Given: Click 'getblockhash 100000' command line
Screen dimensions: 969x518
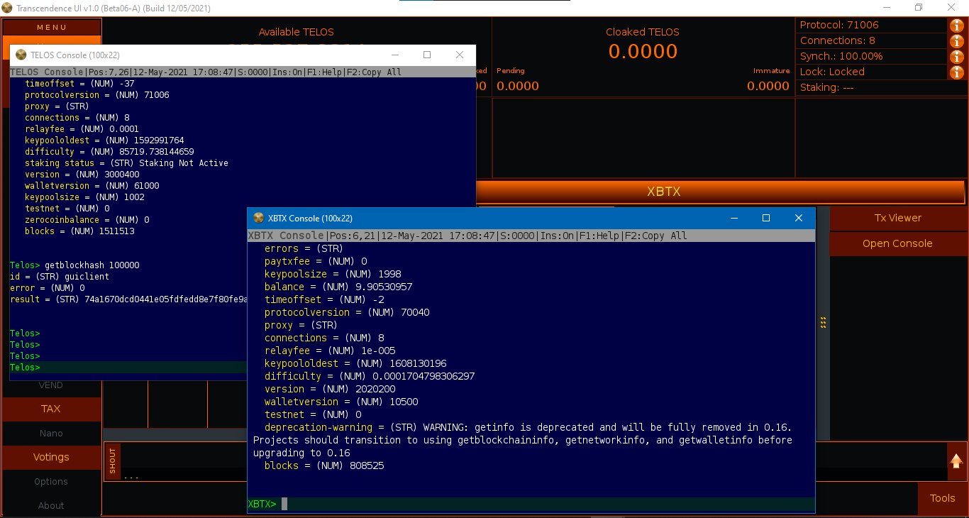Looking at the screenshot, I should coord(92,265).
